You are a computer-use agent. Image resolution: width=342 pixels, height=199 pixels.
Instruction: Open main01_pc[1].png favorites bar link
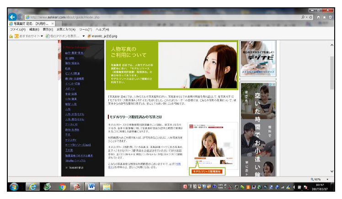(x=102, y=36)
